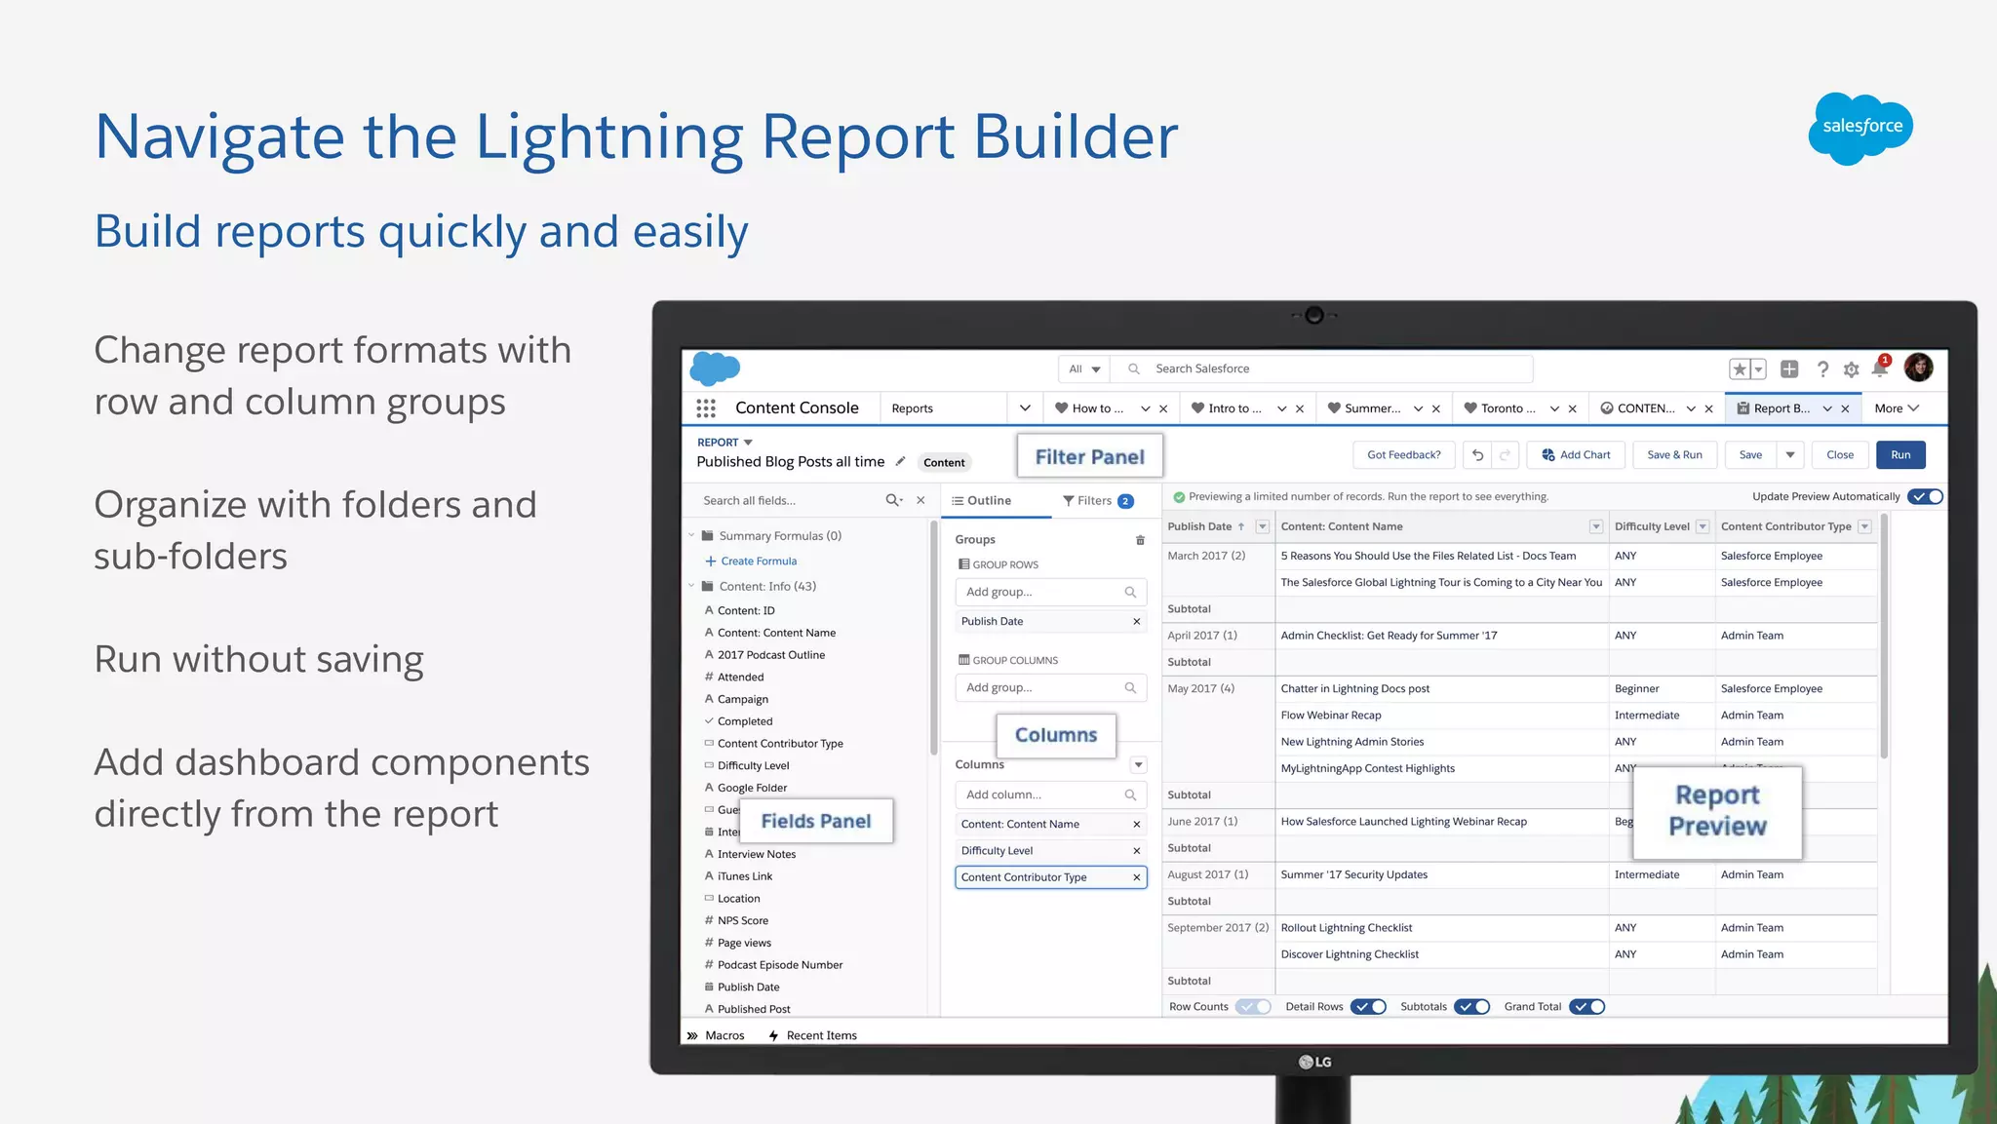1997x1124 pixels.
Task: Toggle Update Preview Automatically switch
Action: 1926,496
